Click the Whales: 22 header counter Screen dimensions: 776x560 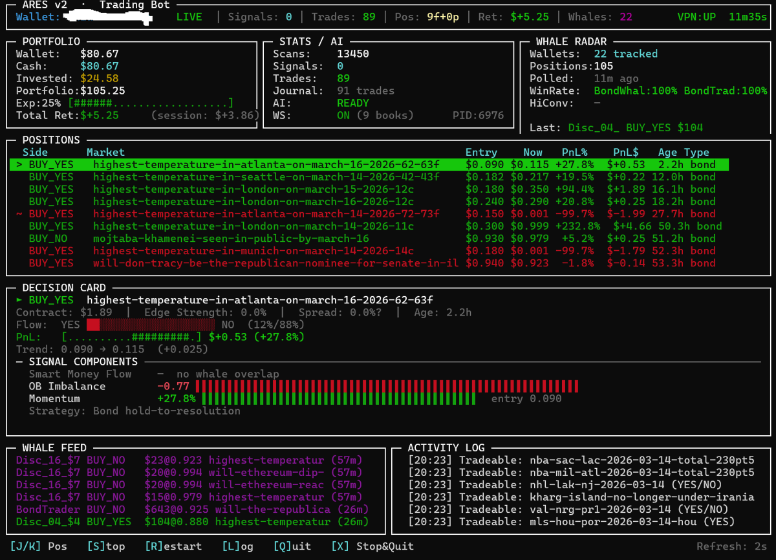(x=600, y=17)
